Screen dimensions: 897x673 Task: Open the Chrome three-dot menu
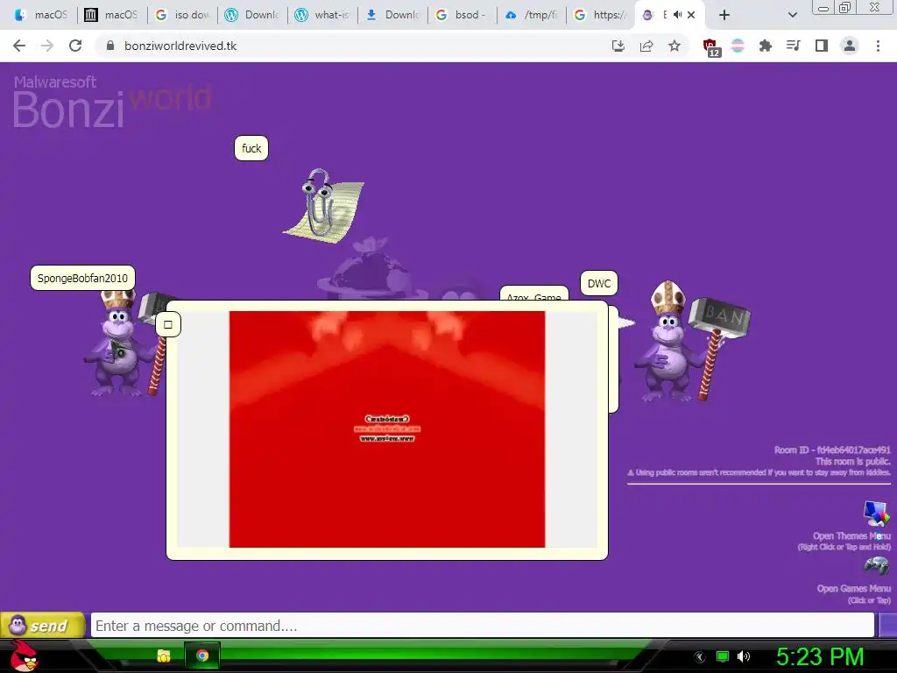click(878, 46)
